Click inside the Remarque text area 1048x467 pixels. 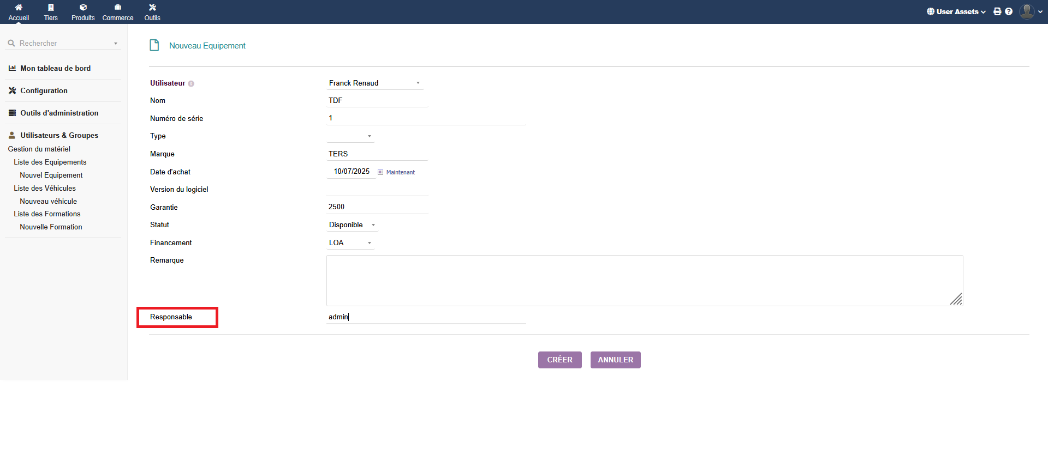[x=644, y=281]
